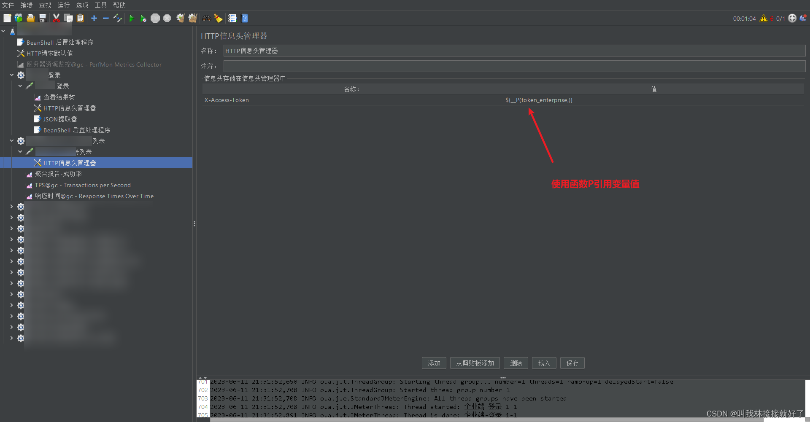Open the function helper dialog icon
Viewport: 810px width, 422px height.
[232, 18]
